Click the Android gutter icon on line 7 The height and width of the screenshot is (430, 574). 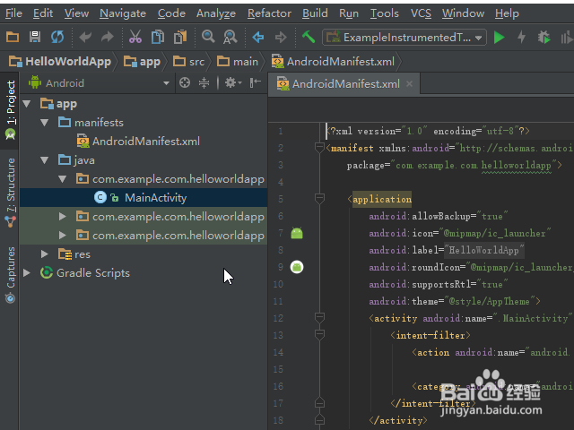(297, 233)
